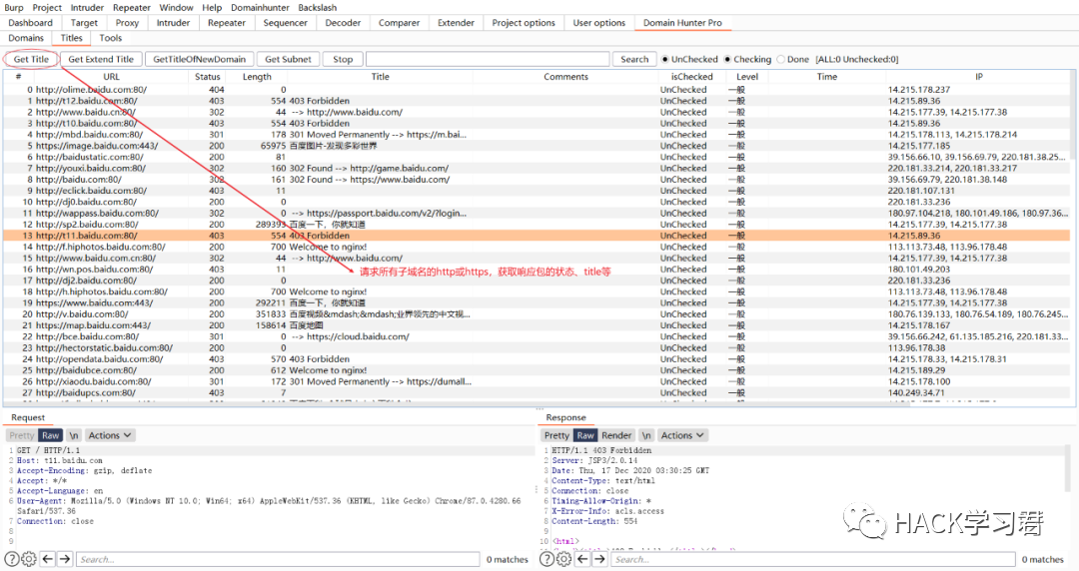Toggle \n display in Request panel

click(74, 435)
